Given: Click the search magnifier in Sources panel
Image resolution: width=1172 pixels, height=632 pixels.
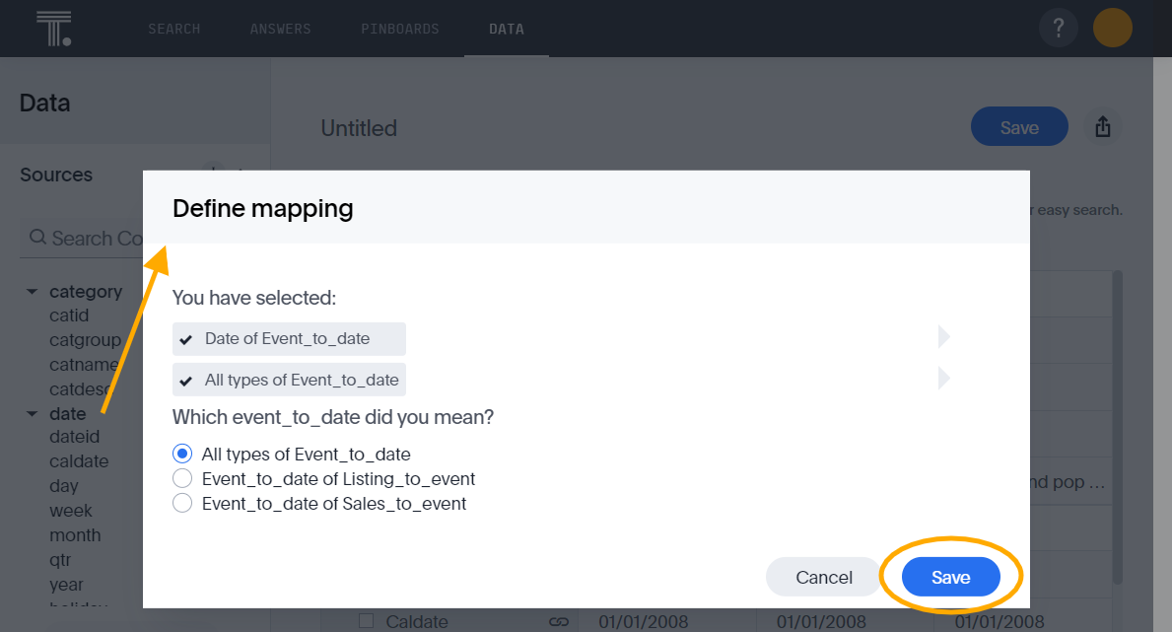Looking at the screenshot, I should pos(36,238).
